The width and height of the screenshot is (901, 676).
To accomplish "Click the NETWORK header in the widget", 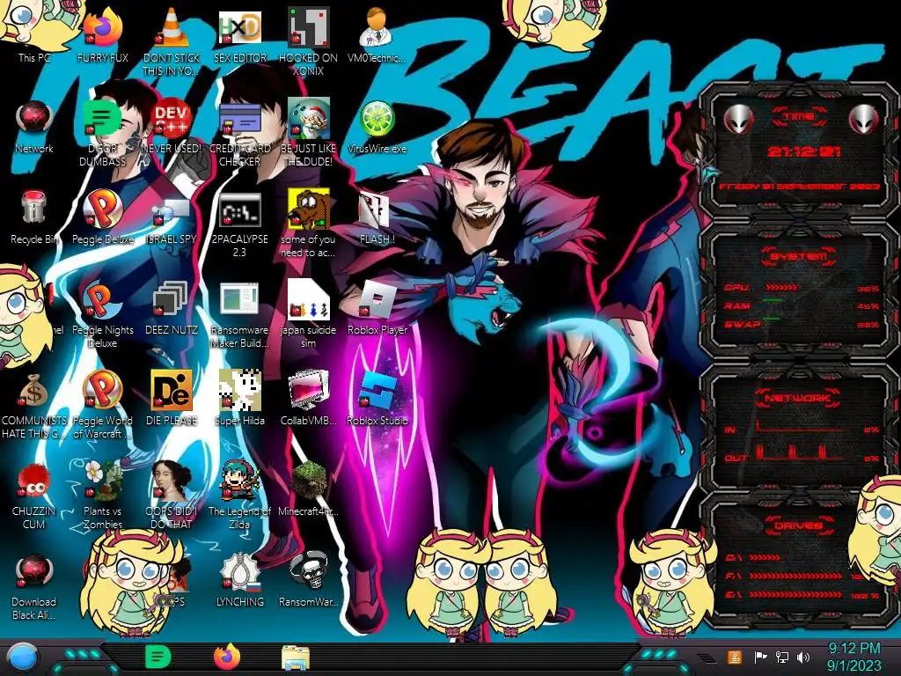I will coord(797,398).
